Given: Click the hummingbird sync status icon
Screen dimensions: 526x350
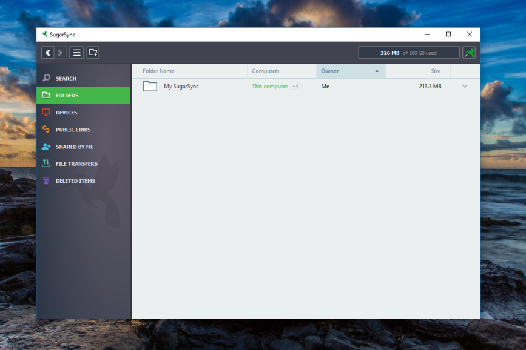Looking at the screenshot, I should (469, 53).
